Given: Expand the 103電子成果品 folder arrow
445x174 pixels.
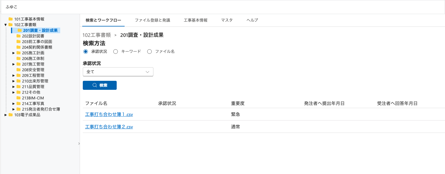Looking at the screenshot, I should pyautogui.click(x=5, y=115).
